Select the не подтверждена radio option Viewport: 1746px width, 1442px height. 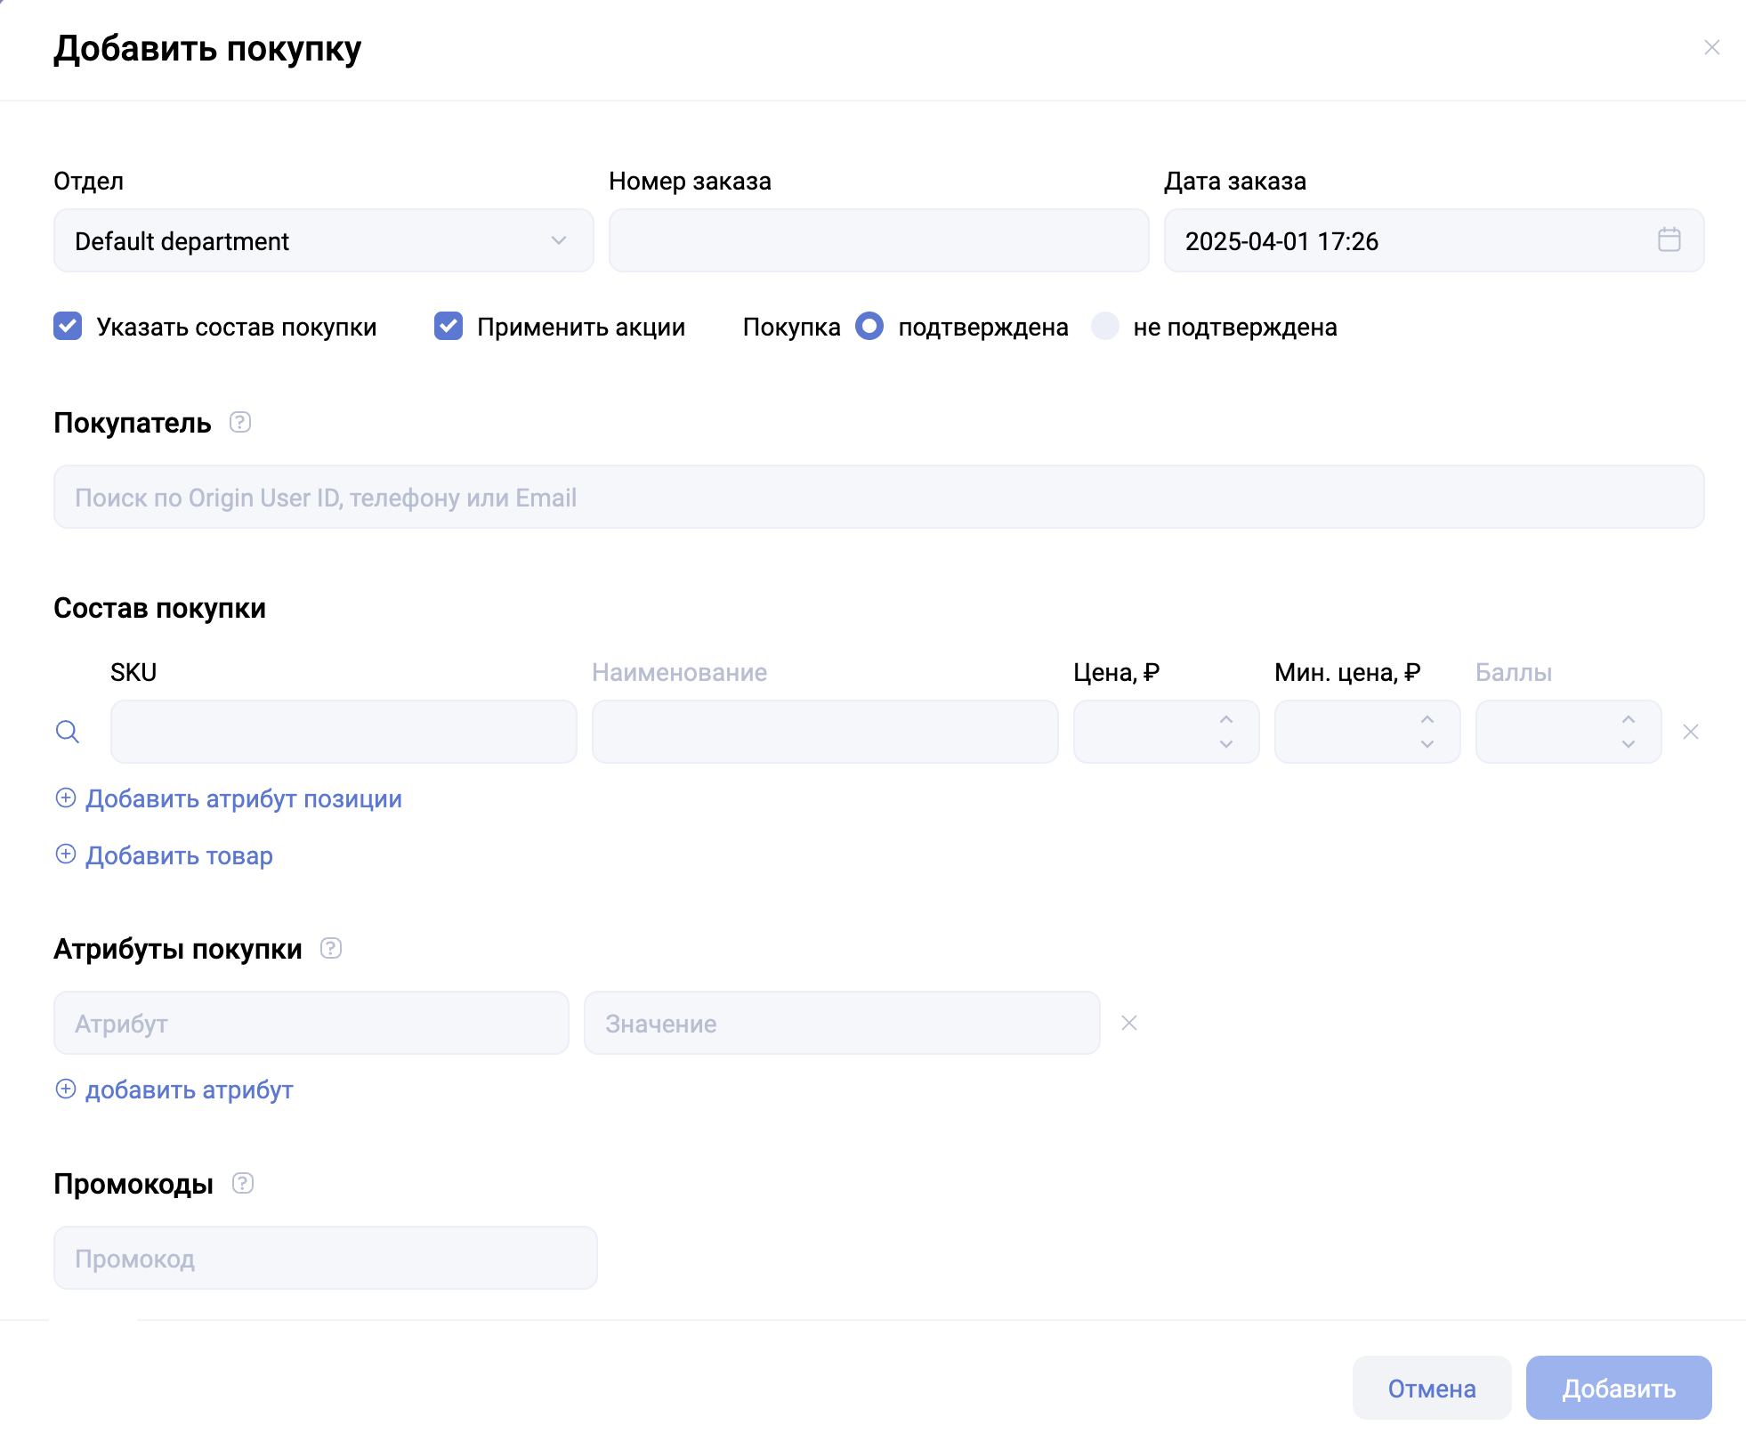point(1105,326)
